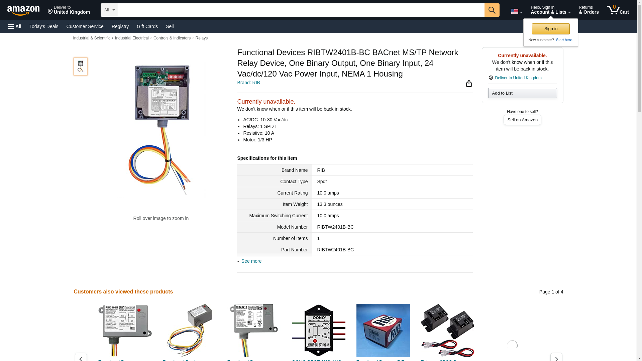Open the Industrial Electrical breadcrumb
The image size is (642, 361).
(x=132, y=38)
